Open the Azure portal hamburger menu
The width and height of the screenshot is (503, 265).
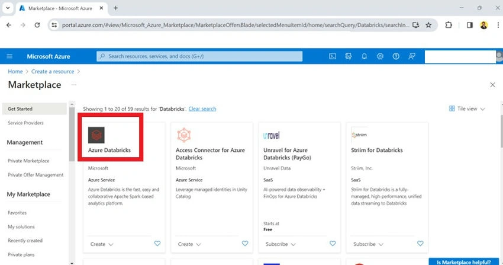[9, 56]
